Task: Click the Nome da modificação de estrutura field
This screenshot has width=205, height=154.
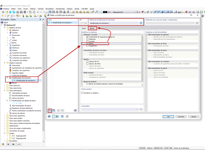Action: coord(114,23)
